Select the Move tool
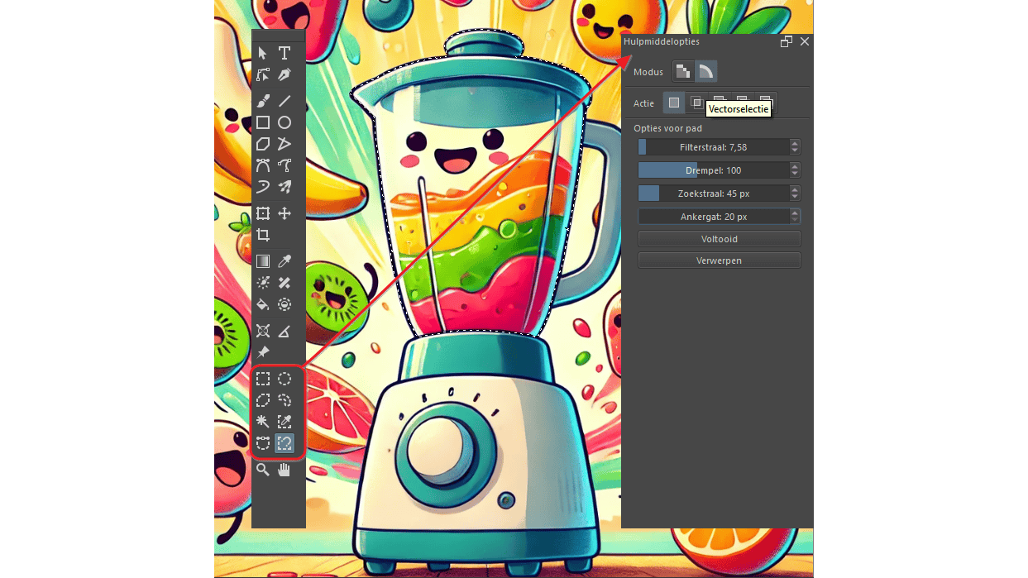Viewport: 1028px width, 578px height. [x=284, y=213]
